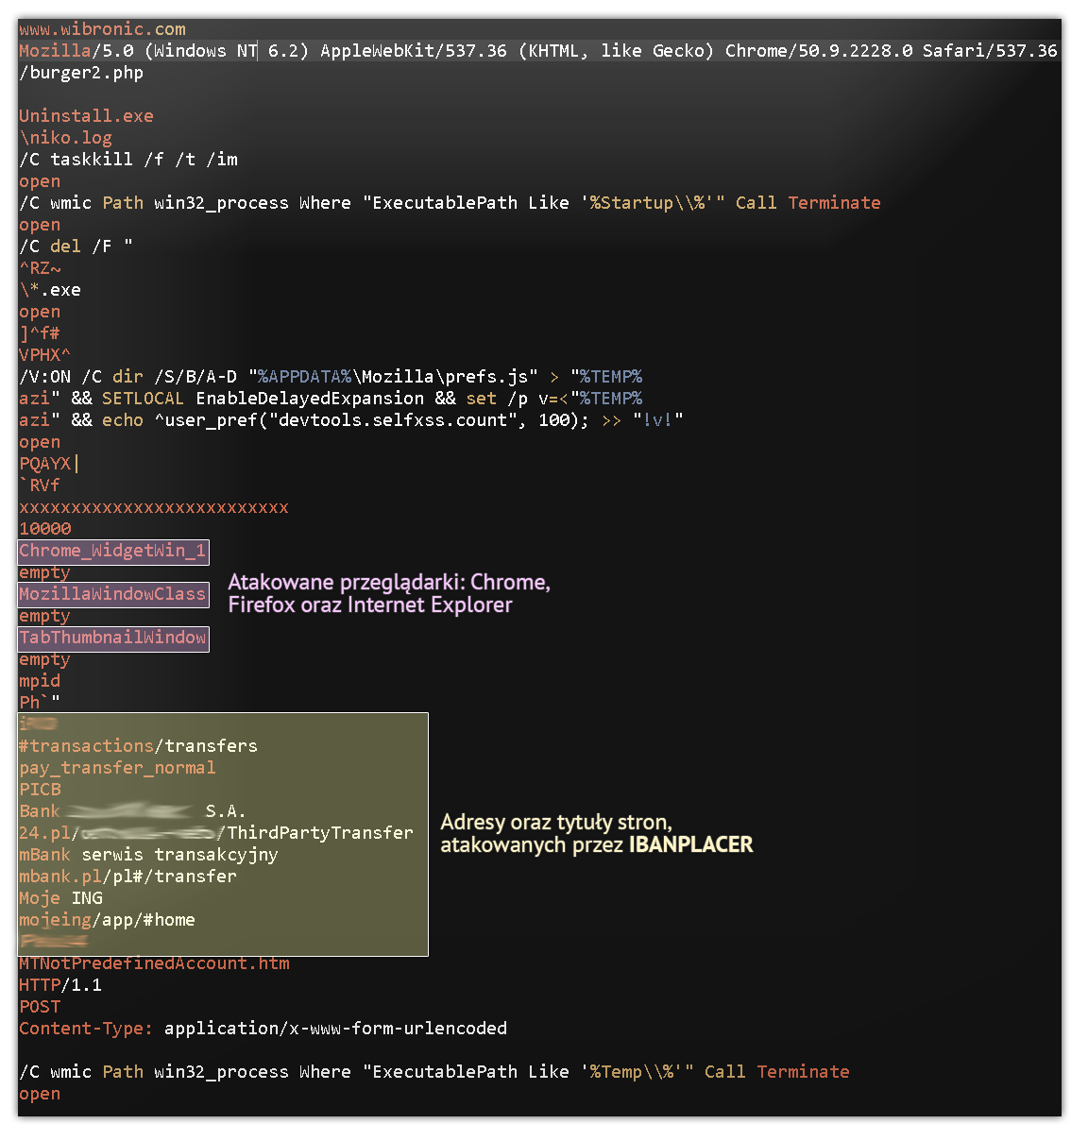Screen dimensions: 1088x1141
Task: Click the #transactions/transfers line
Action: [x=138, y=746]
